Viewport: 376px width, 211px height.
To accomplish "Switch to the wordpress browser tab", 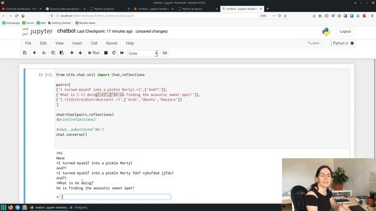I will coord(65,9).
